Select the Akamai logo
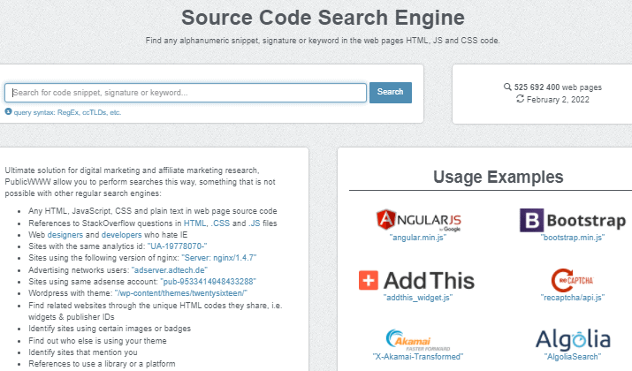The height and width of the screenshot is (371, 632). pos(418,339)
